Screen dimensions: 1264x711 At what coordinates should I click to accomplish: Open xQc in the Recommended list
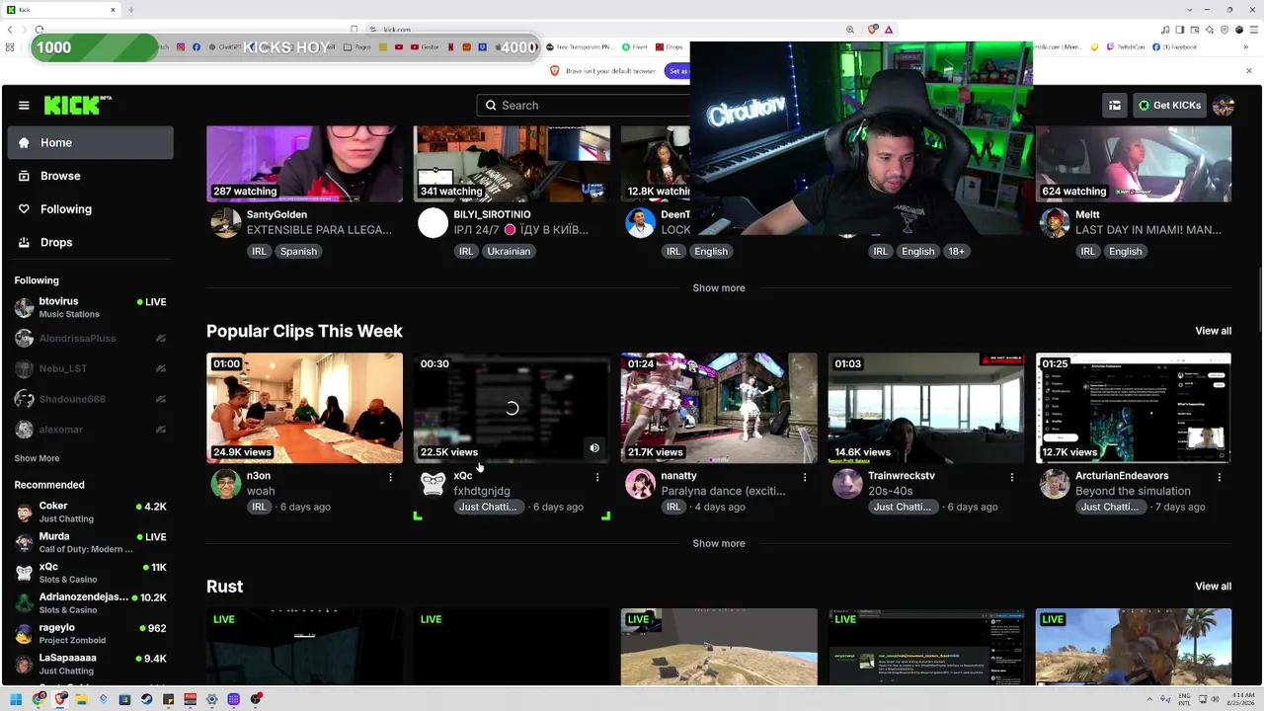click(91, 573)
